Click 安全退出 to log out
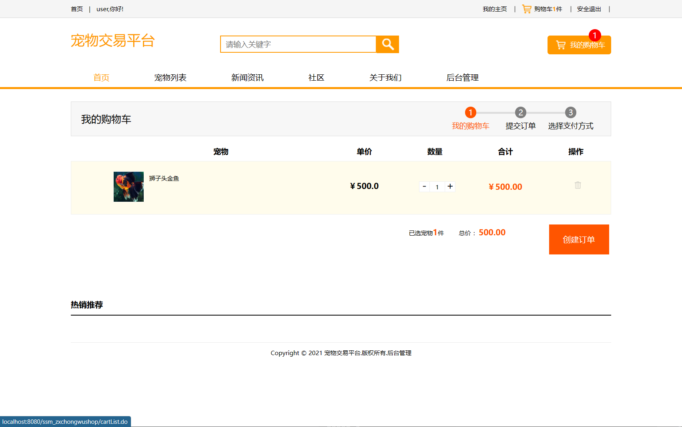 pyautogui.click(x=589, y=9)
